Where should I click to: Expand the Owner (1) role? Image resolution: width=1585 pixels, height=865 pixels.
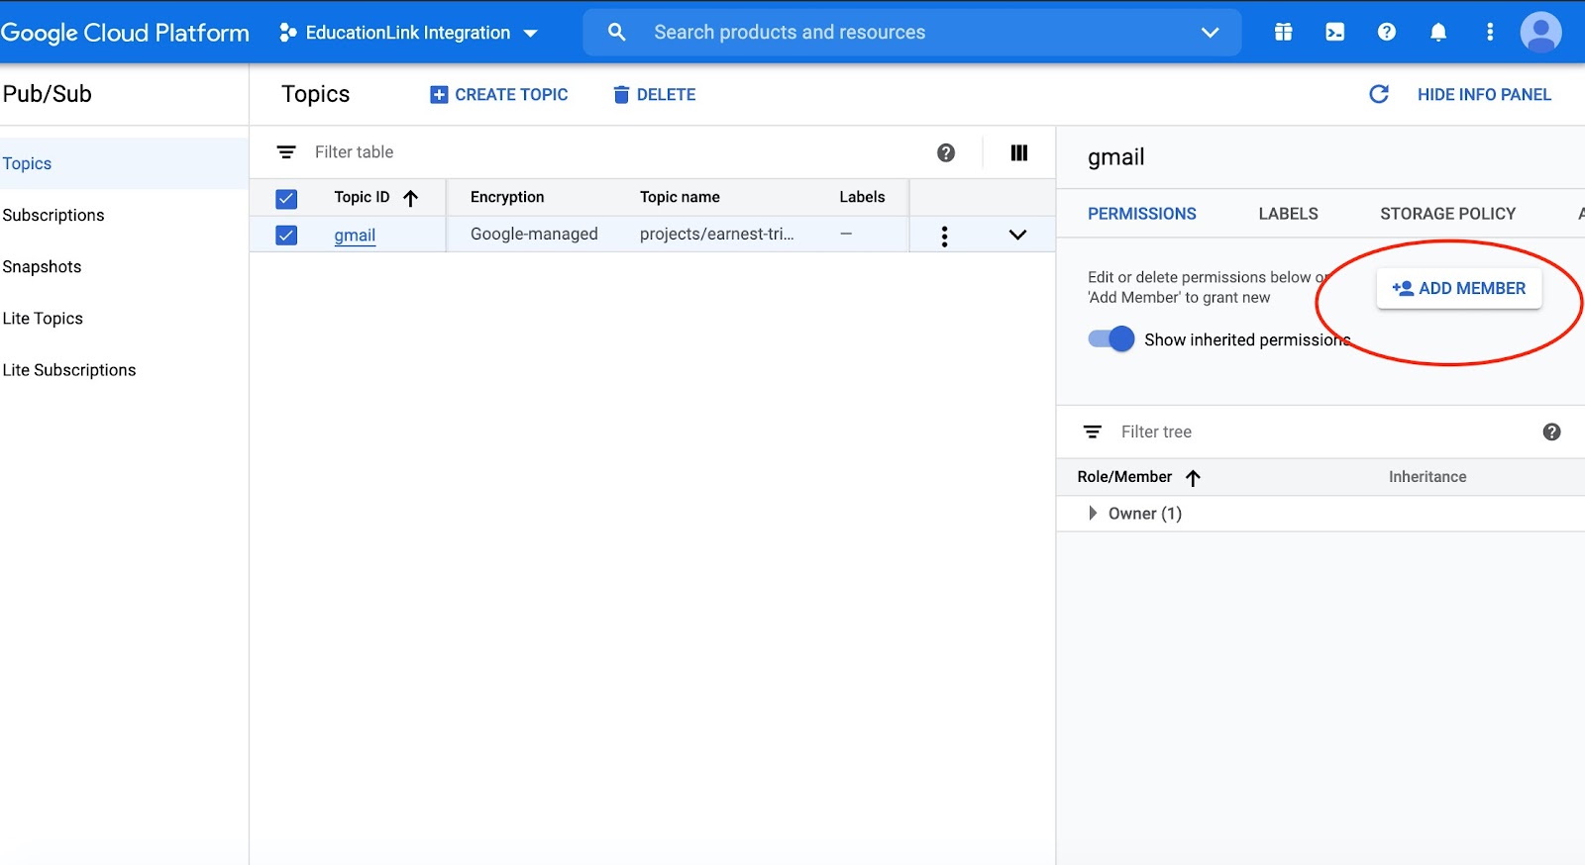click(1092, 513)
